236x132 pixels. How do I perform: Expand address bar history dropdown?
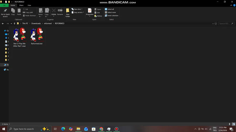pyautogui.click(x=213, y=23)
